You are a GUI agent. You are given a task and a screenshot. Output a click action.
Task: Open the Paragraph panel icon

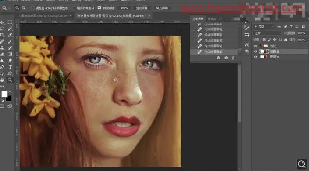247,51
